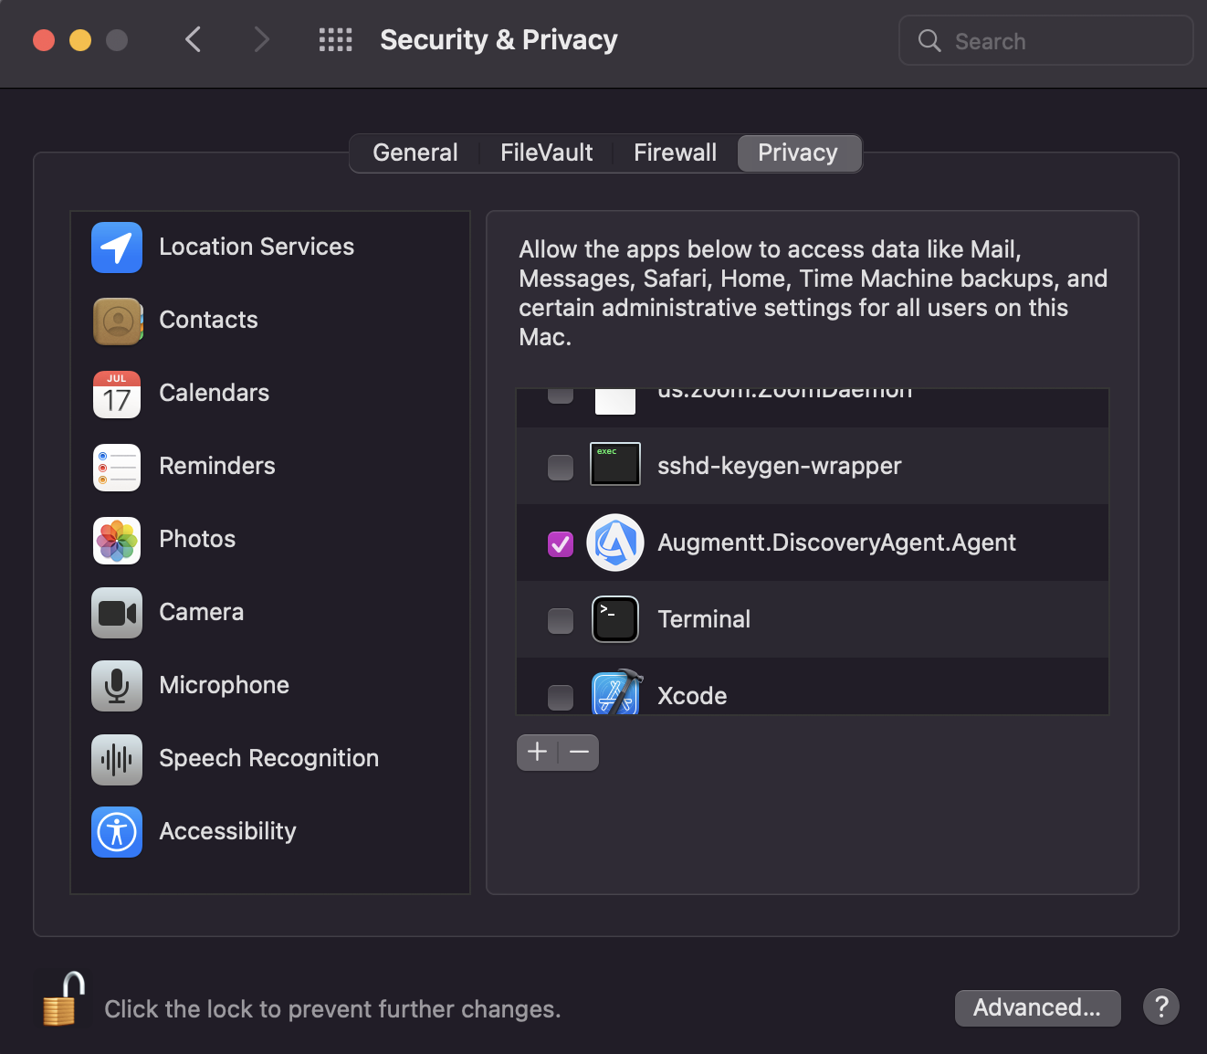The image size is (1207, 1054).
Task: Switch to the FileVault tab
Action: pyautogui.click(x=546, y=153)
